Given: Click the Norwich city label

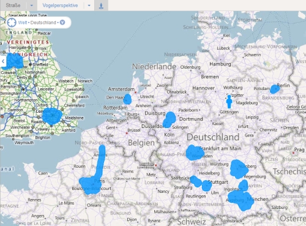Looking at the screenshot, I should tap(85, 81).
